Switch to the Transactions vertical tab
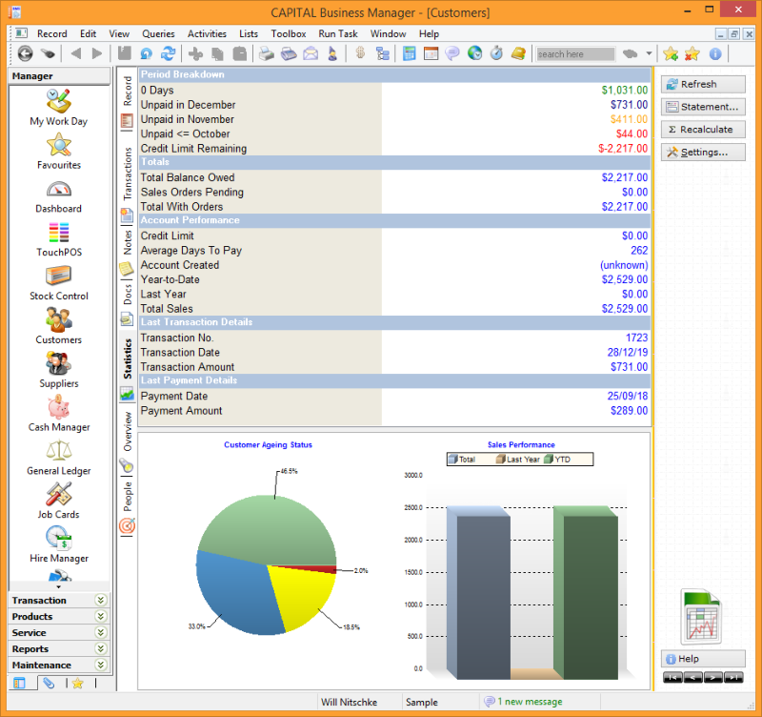Viewport: 762px width, 717px height. click(x=128, y=184)
